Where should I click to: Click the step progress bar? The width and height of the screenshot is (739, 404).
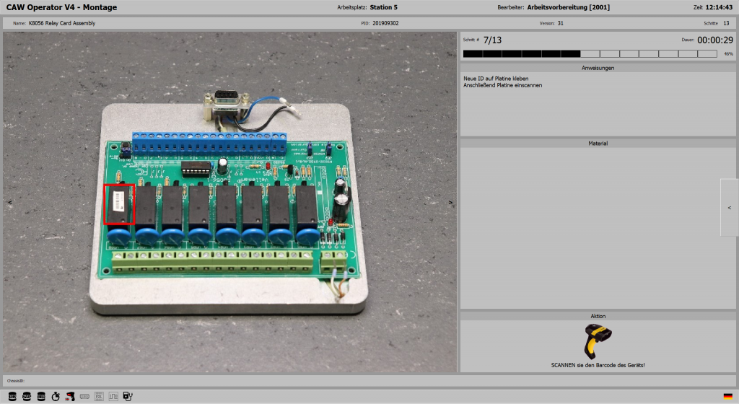coord(590,54)
